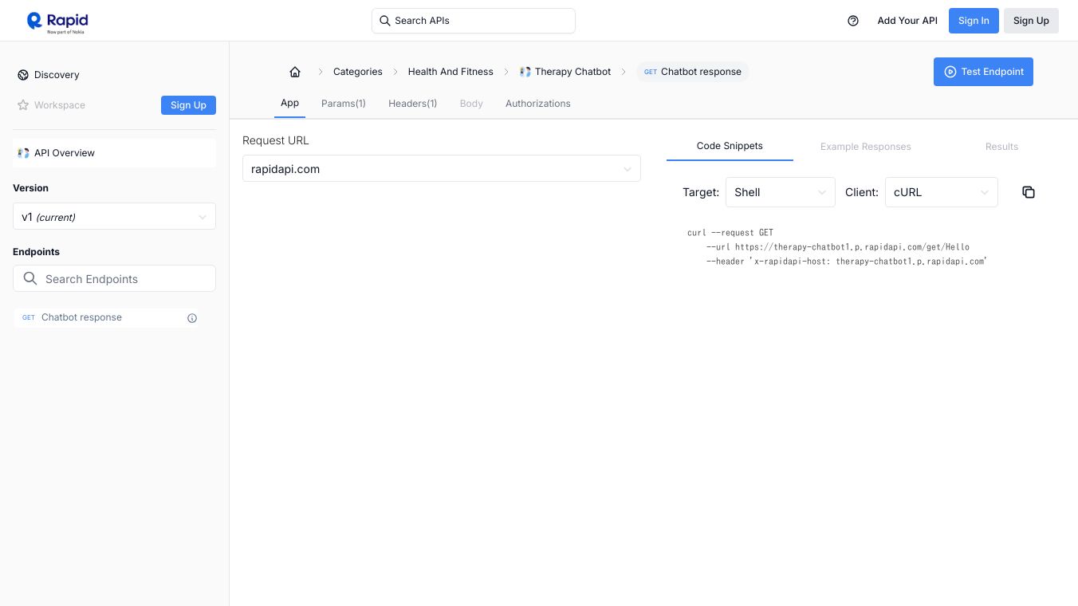
Task: Open the Health And Fitness breadcrumb
Action: 450,72
